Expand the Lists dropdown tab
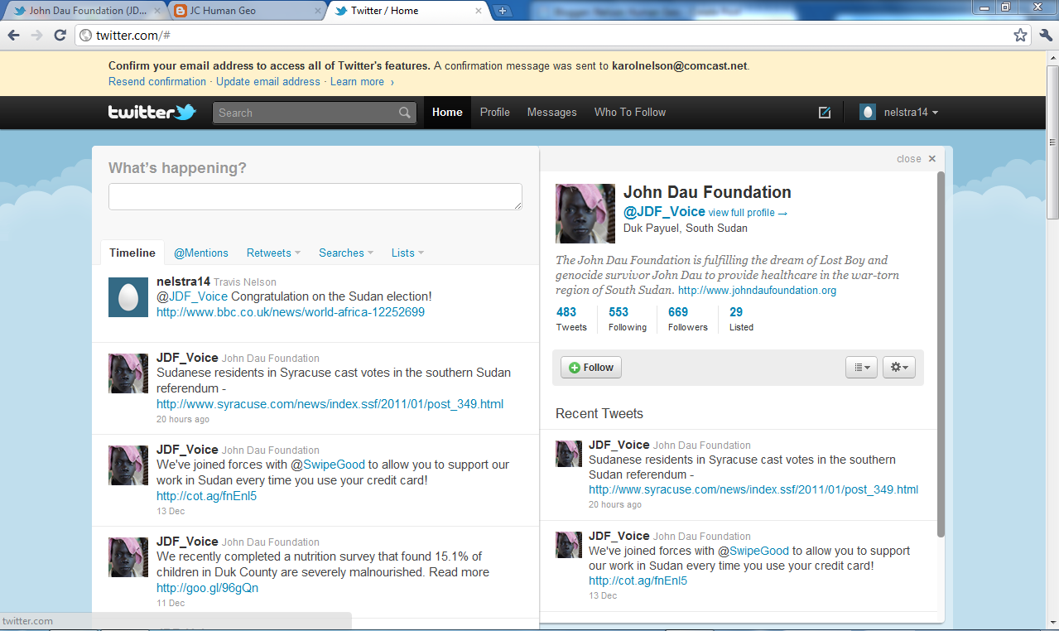Screen dimensions: 1059x631 pyautogui.click(x=407, y=253)
